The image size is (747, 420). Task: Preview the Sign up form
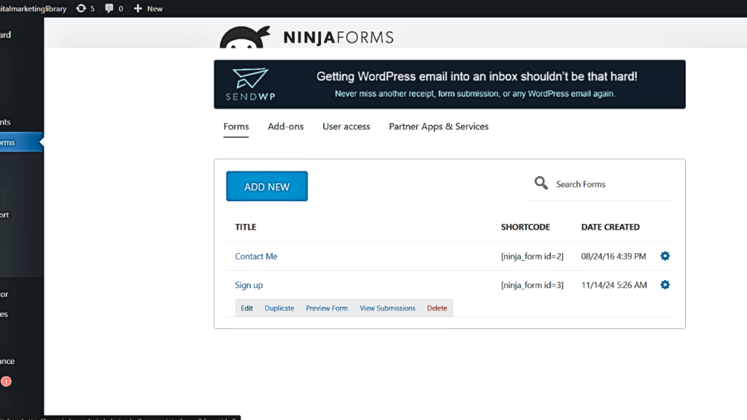point(327,308)
